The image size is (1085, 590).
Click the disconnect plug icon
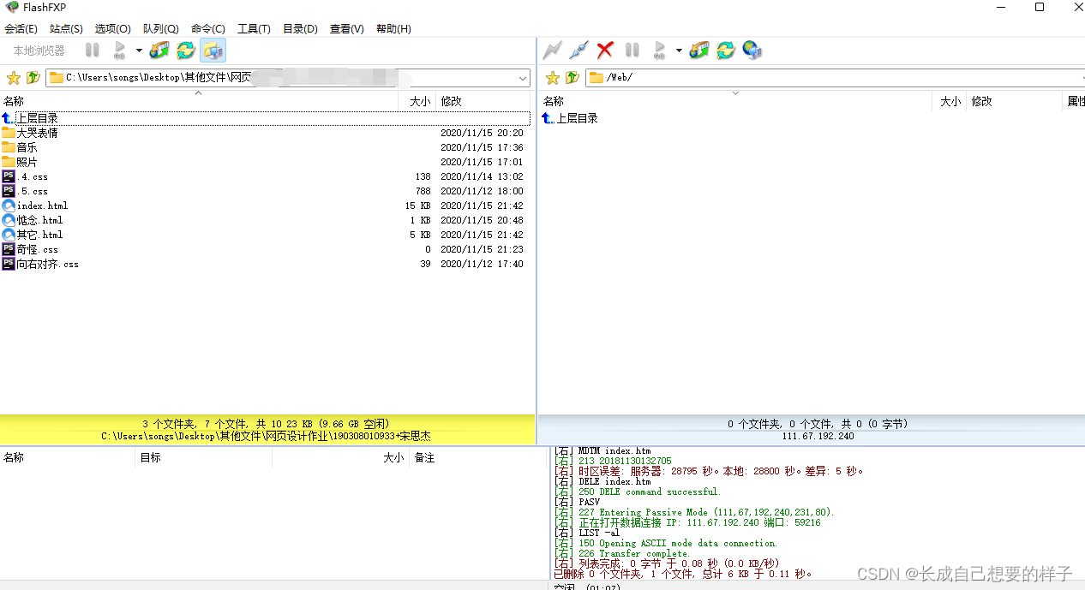click(x=579, y=51)
